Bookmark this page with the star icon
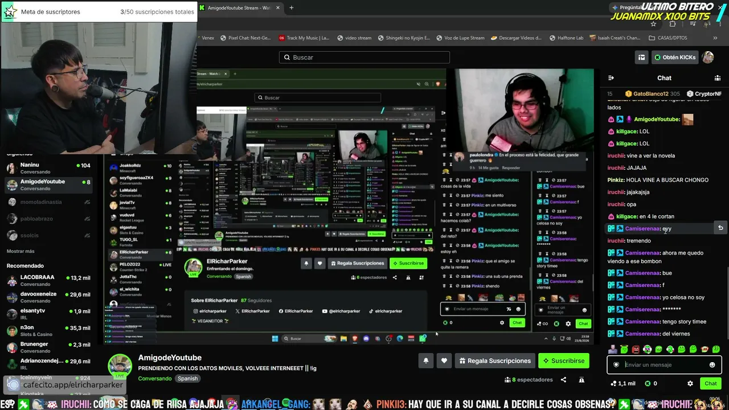The height and width of the screenshot is (410, 729). pyautogui.click(x=653, y=24)
